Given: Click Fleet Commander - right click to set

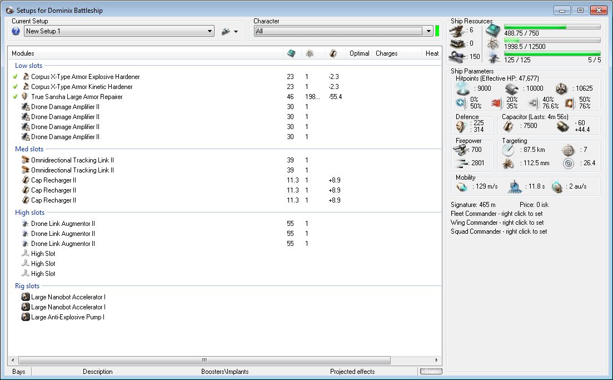Looking at the screenshot, I should [x=496, y=214].
